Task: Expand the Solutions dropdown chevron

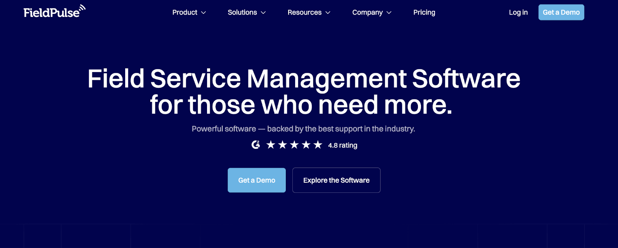Action: [263, 13]
